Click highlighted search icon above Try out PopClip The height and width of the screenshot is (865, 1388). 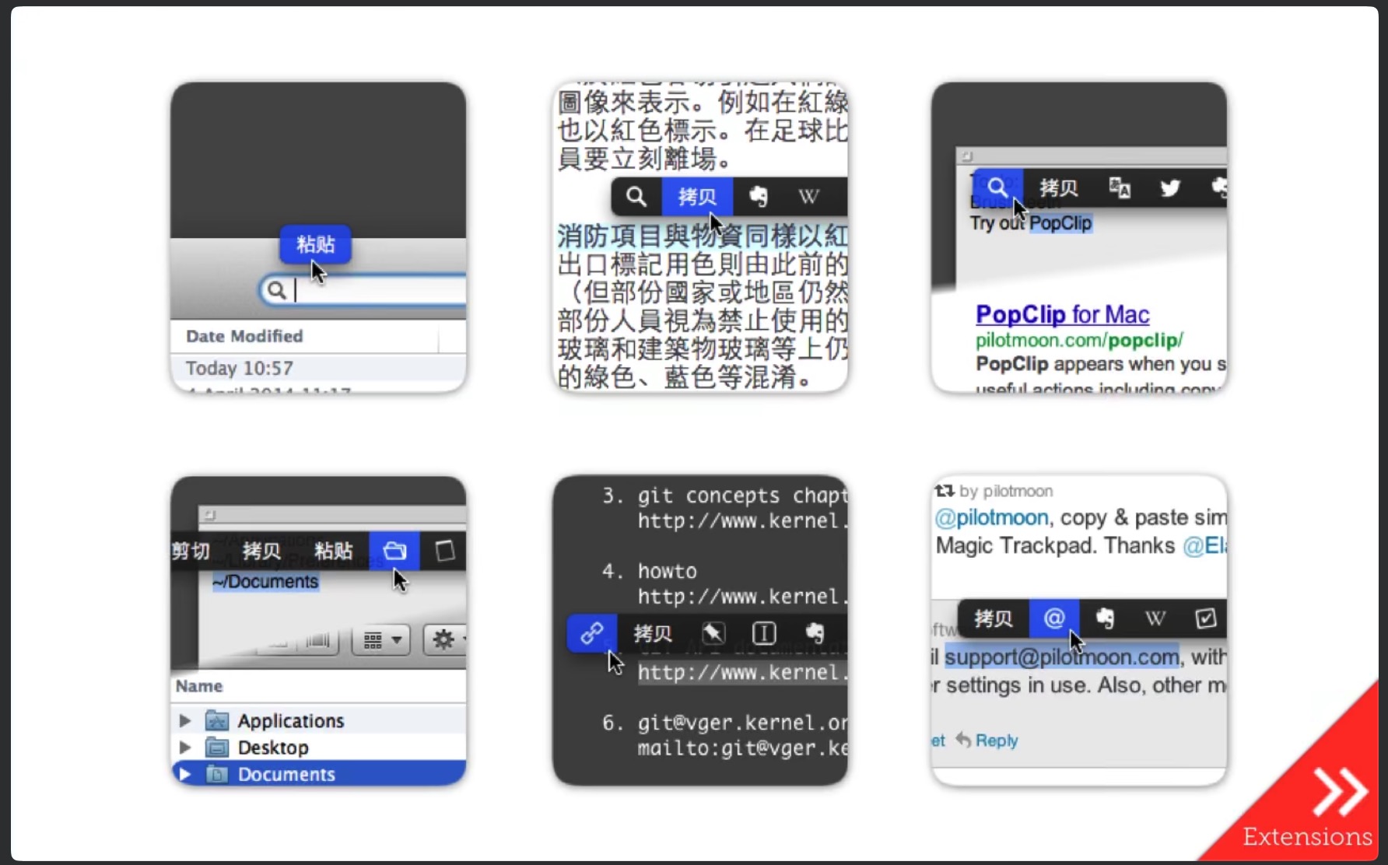(997, 187)
